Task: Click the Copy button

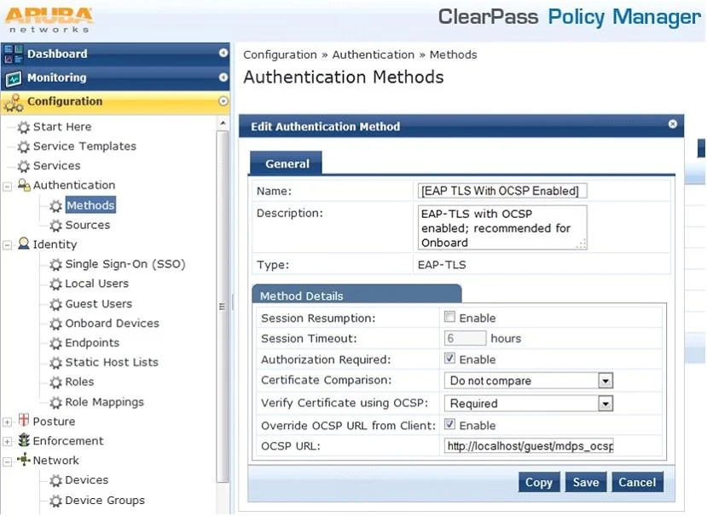Action: point(539,483)
